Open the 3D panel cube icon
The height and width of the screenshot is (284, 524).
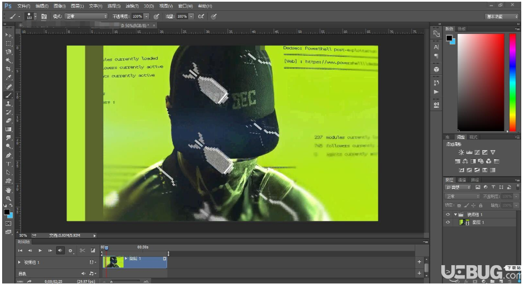pos(436,69)
